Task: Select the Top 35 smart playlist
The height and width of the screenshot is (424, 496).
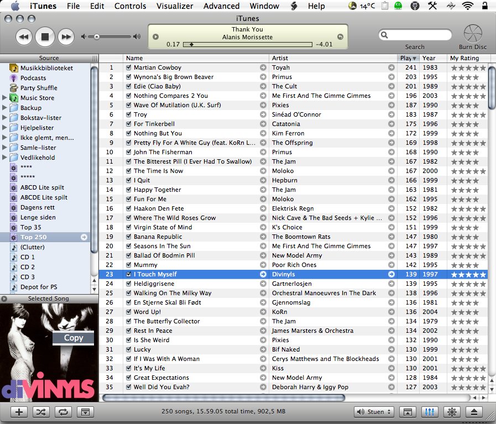Action: pos(30,227)
